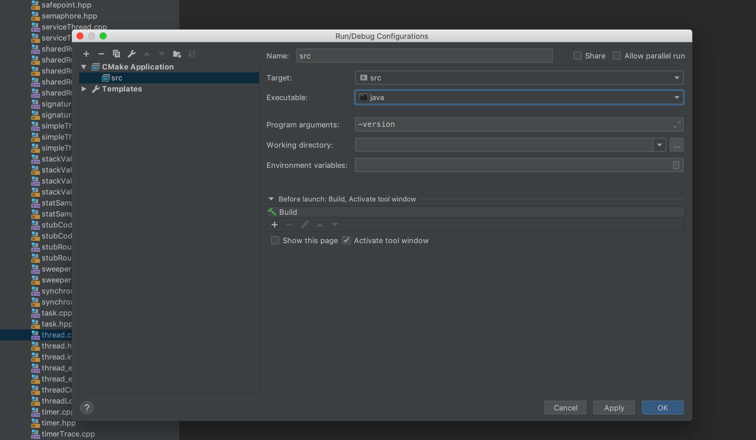
Task: Open environment variables editor icon
Action: (x=676, y=165)
